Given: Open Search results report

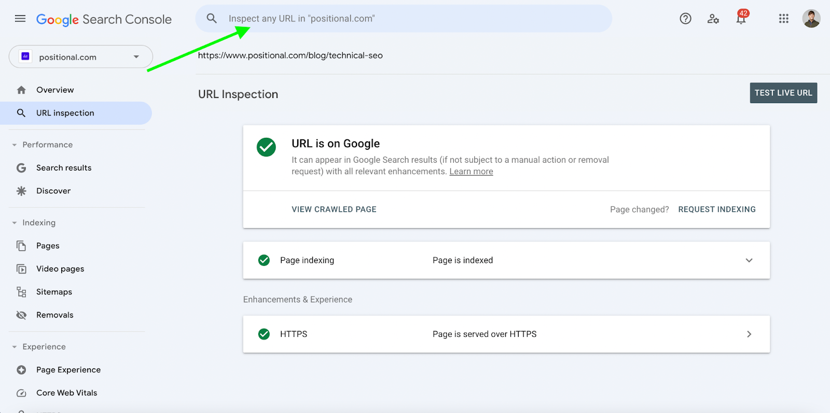Looking at the screenshot, I should point(64,168).
